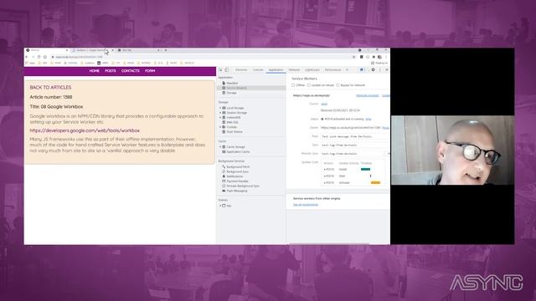Click the focus link beside the client URL
536x301 pixels.
385,128
